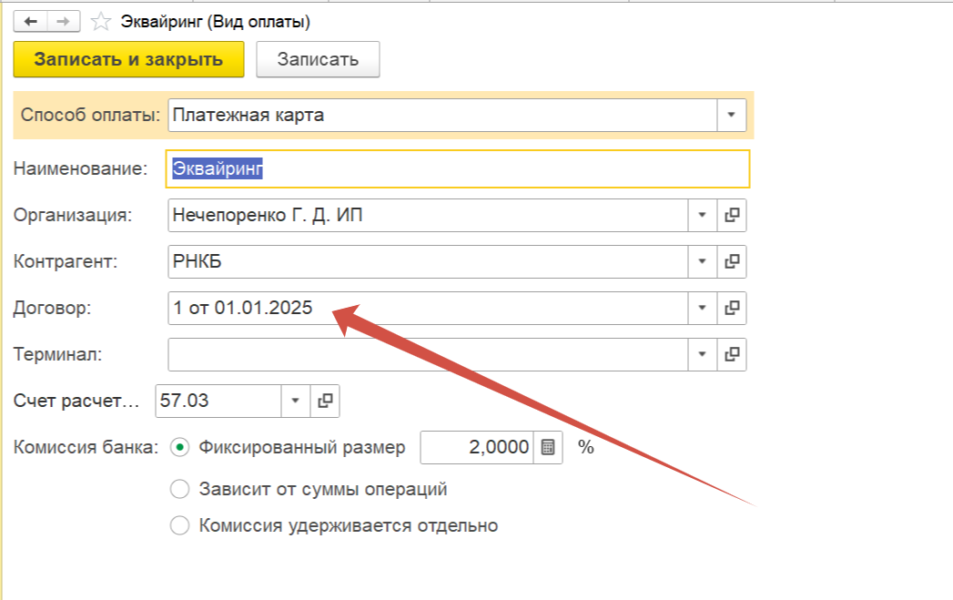The width and height of the screenshot is (953, 600).
Task: Expand the Способ оплаты dropdown
Action: pyautogui.click(x=731, y=116)
